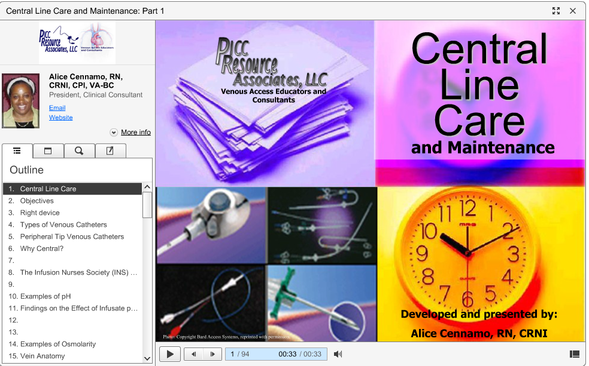Toggle the sidebar layout icon
589x366 pixels.
tap(575, 354)
